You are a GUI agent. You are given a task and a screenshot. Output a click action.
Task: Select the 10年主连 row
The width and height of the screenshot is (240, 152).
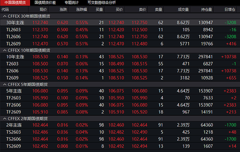click(120, 57)
